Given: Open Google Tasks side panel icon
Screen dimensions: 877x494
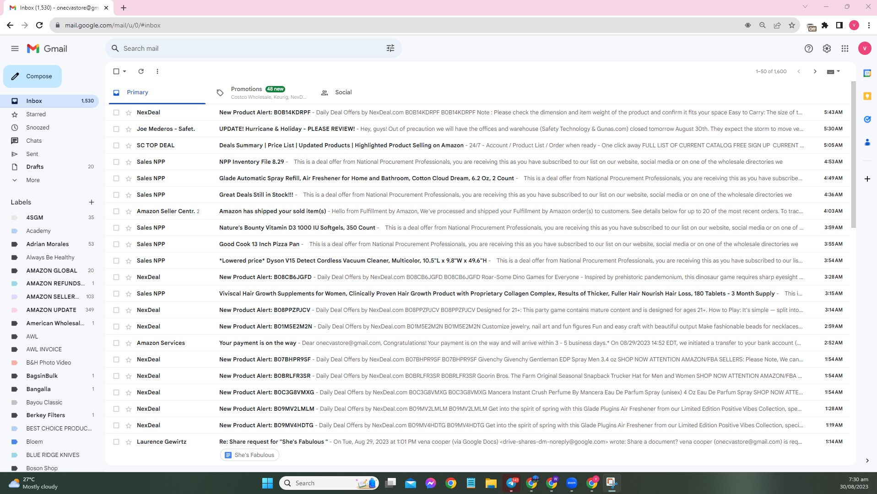Looking at the screenshot, I should coord(867,119).
